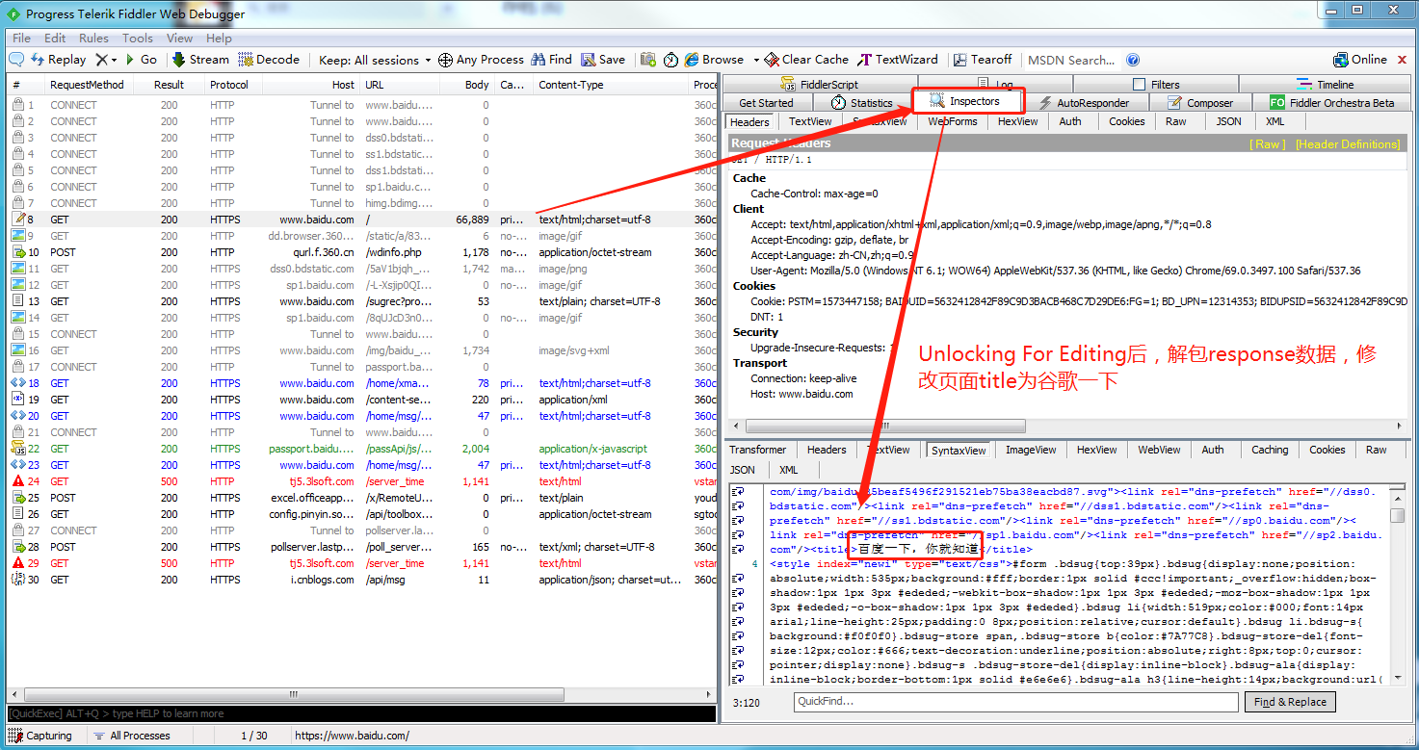Toggle Capturing in the status bar

[x=40, y=736]
